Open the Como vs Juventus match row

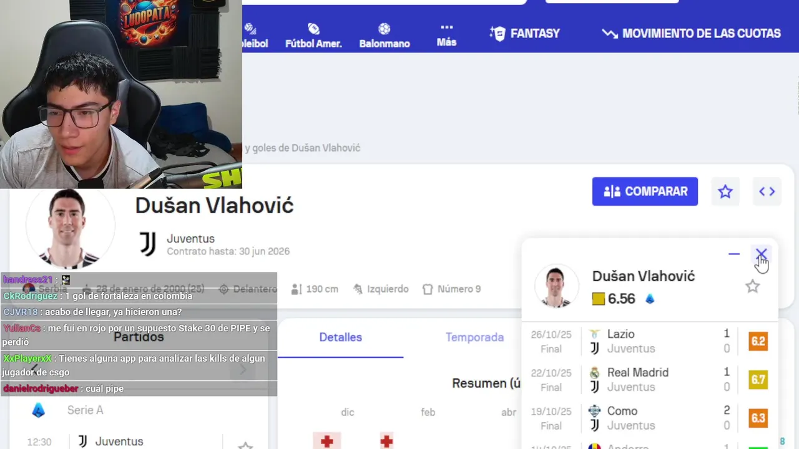click(650, 418)
